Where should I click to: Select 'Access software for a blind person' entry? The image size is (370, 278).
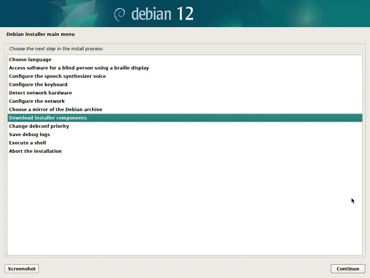tap(185, 68)
